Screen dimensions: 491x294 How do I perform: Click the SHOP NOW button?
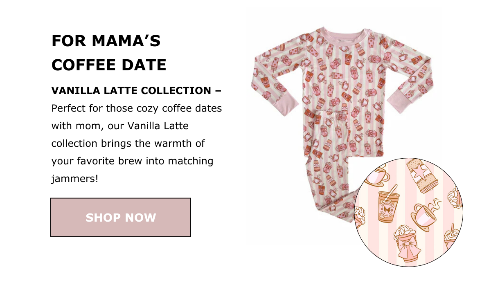[121, 218]
